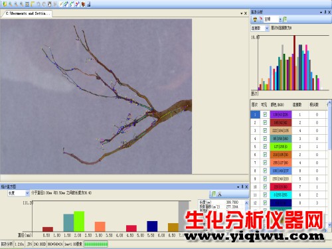Click the green root tracing tool icon
This screenshot has height=249, width=332.
[x=72, y=4]
